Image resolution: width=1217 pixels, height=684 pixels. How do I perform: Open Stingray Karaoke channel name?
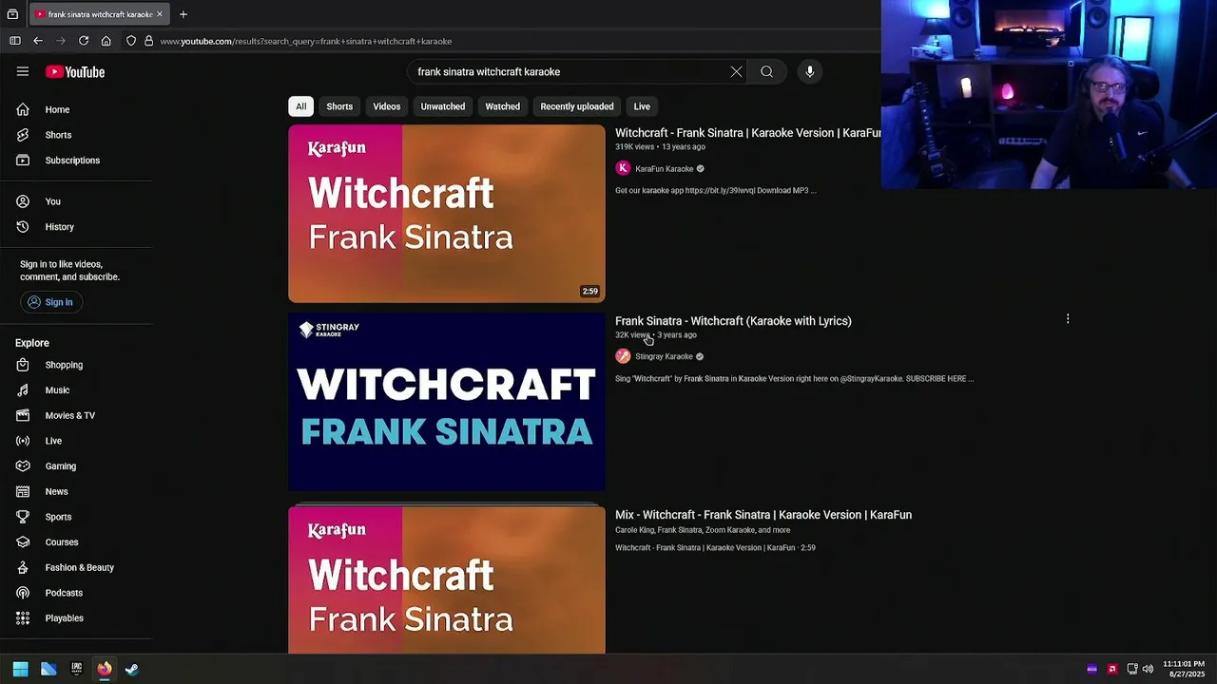click(x=664, y=357)
